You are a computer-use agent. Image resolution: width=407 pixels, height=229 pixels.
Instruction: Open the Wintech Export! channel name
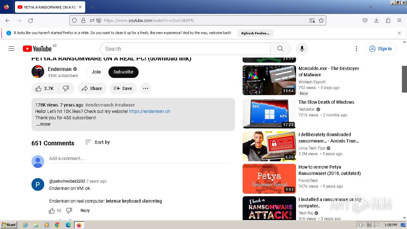tap(312, 82)
